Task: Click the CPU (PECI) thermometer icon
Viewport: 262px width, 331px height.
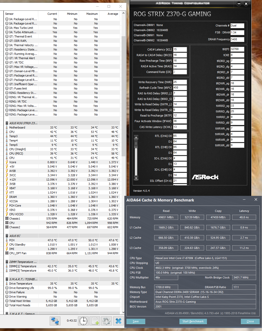Action: pyautogui.click(x=7, y=154)
